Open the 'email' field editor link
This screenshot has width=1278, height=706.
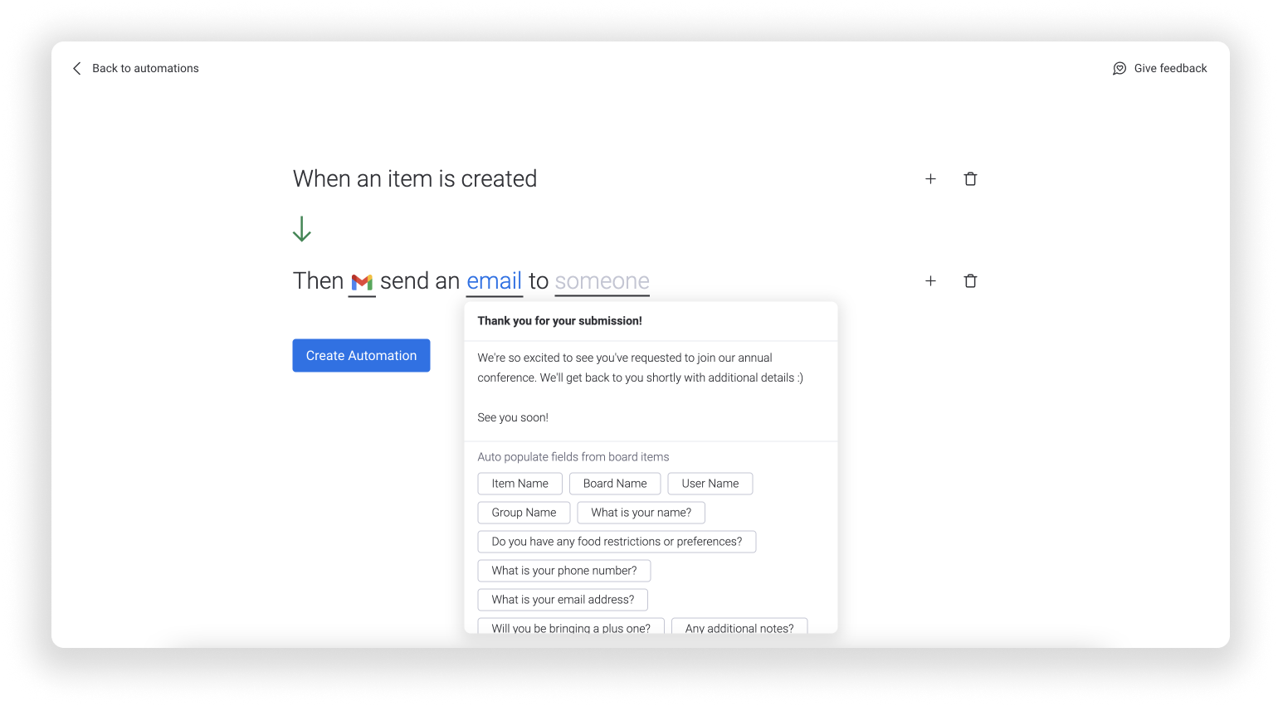point(495,281)
